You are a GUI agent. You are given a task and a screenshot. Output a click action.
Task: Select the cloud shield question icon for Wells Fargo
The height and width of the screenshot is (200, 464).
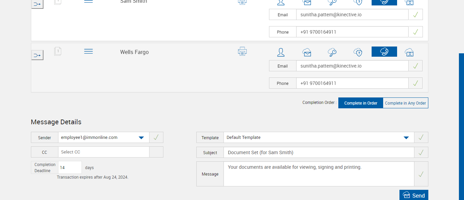coord(358,52)
